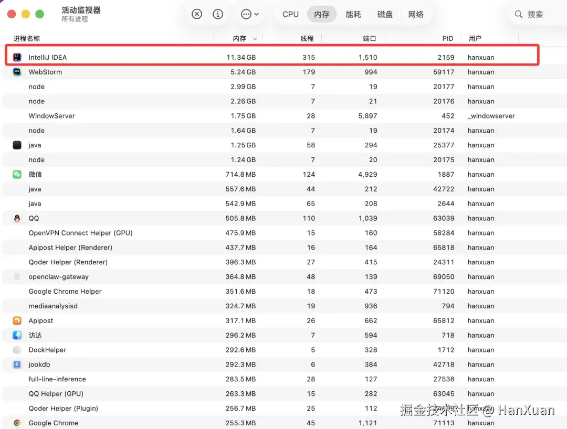Viewport: 567px width, 429px height.
Task: Click the 505.8 MB QQ memory value
Action: [x=240, y=218]
